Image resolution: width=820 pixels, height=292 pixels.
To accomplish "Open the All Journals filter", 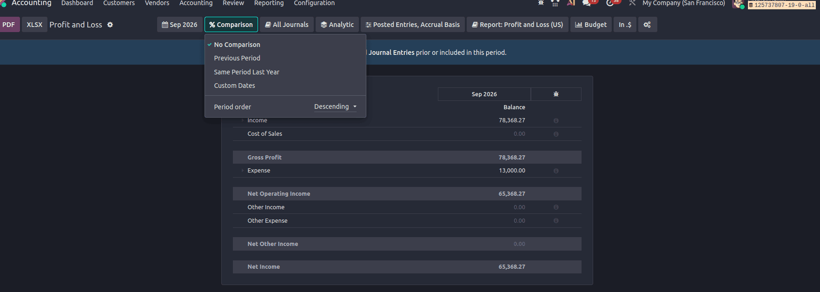I will (287, 25).
